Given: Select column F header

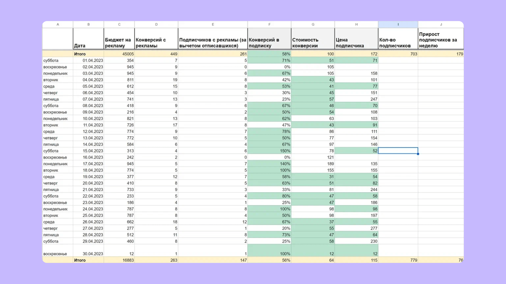Looking at the screenshot, I should pyautogui.click(x=269, y=24).
